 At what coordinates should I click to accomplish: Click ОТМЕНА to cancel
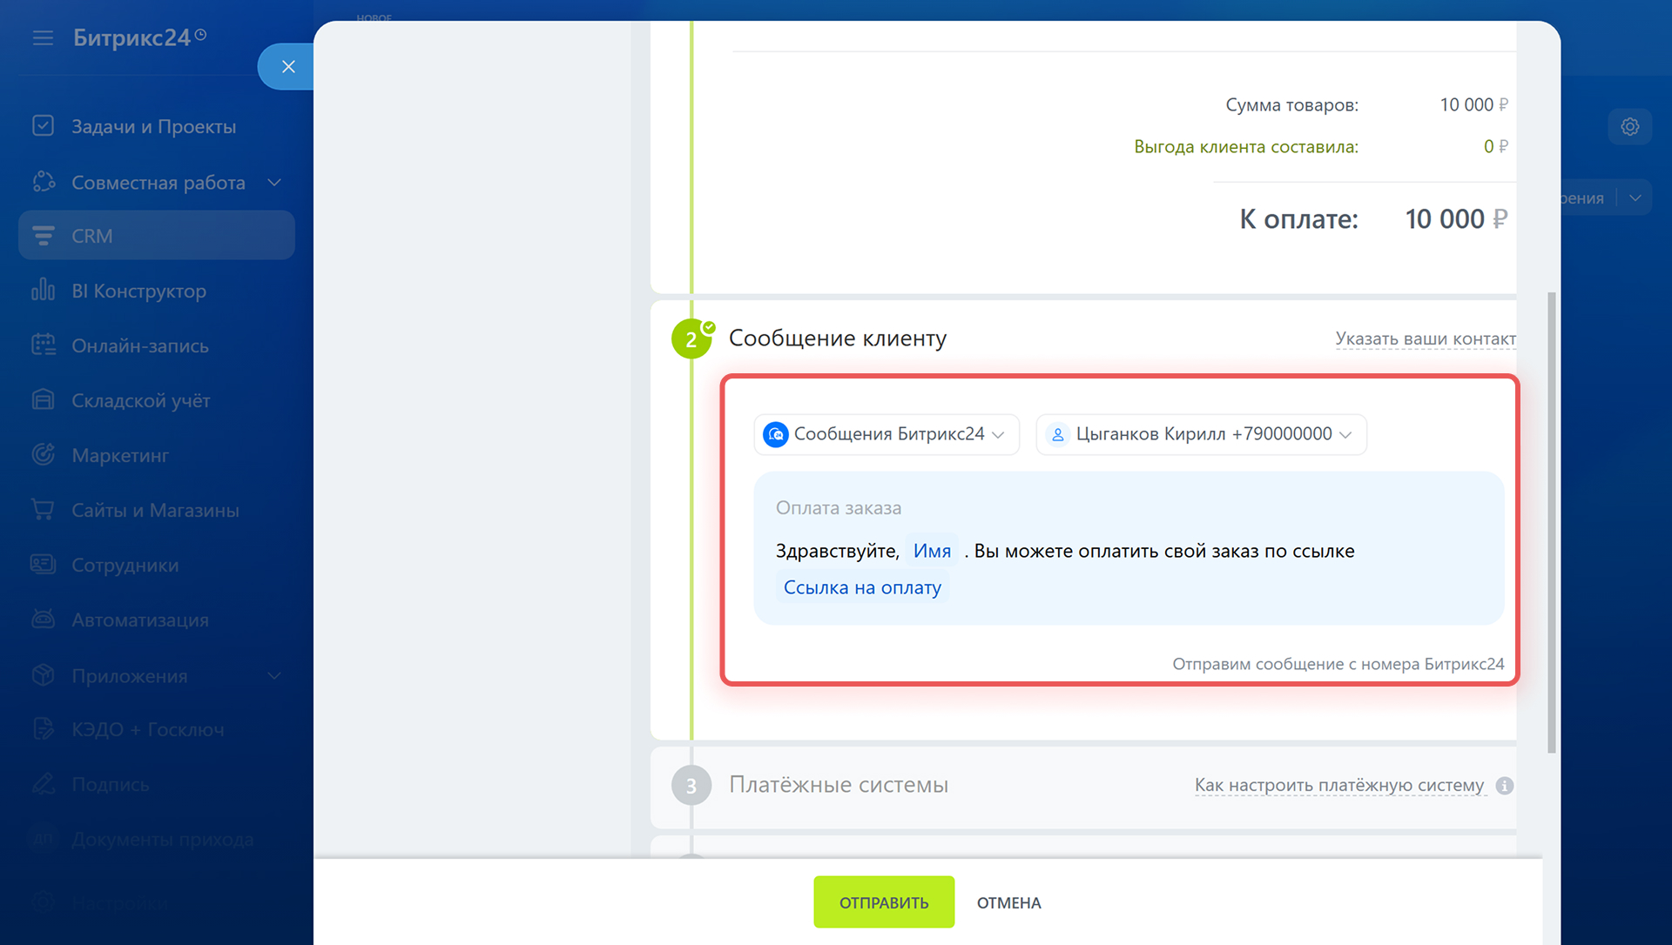(1008, 903)
